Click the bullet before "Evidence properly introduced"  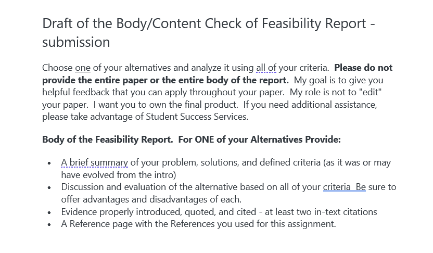point(49,212)
